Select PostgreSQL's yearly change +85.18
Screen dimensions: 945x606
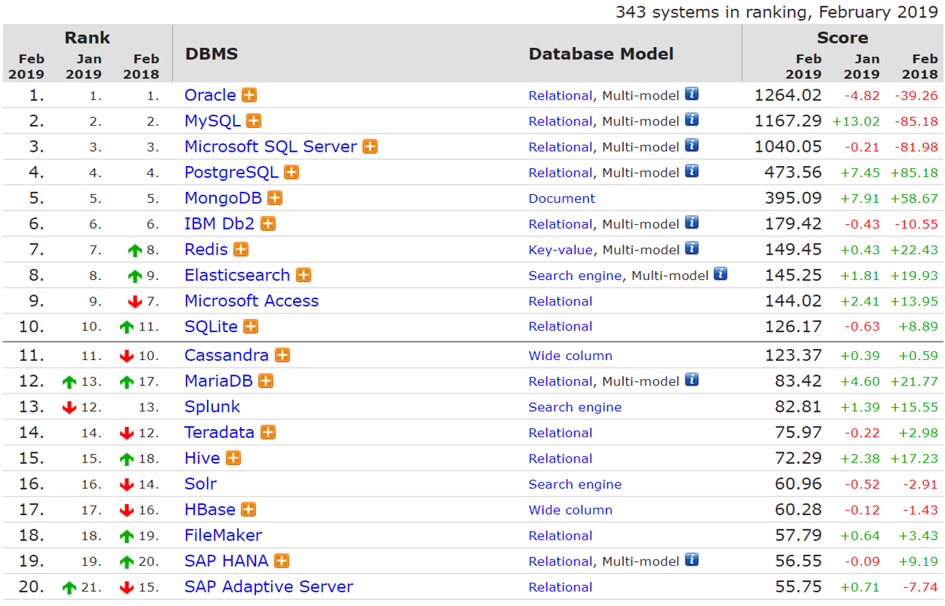point(914,173)
